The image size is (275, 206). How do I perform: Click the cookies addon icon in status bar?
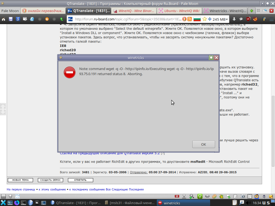coord(214,196)
